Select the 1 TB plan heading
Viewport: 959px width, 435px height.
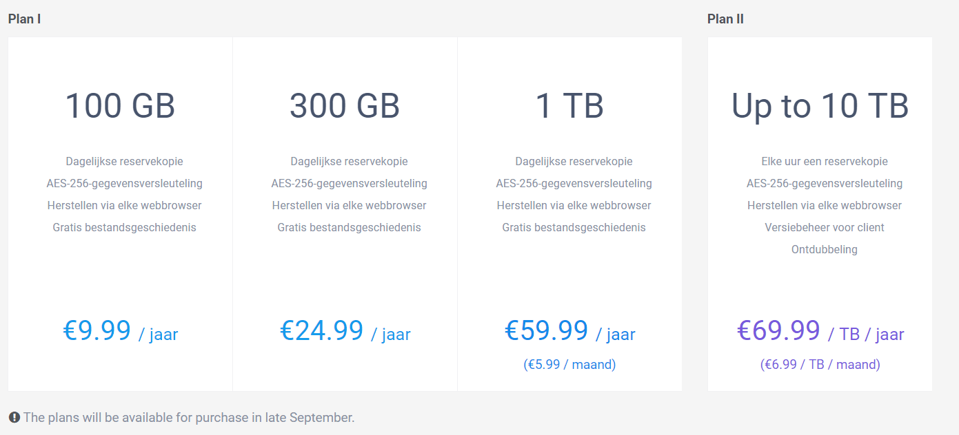569,106
